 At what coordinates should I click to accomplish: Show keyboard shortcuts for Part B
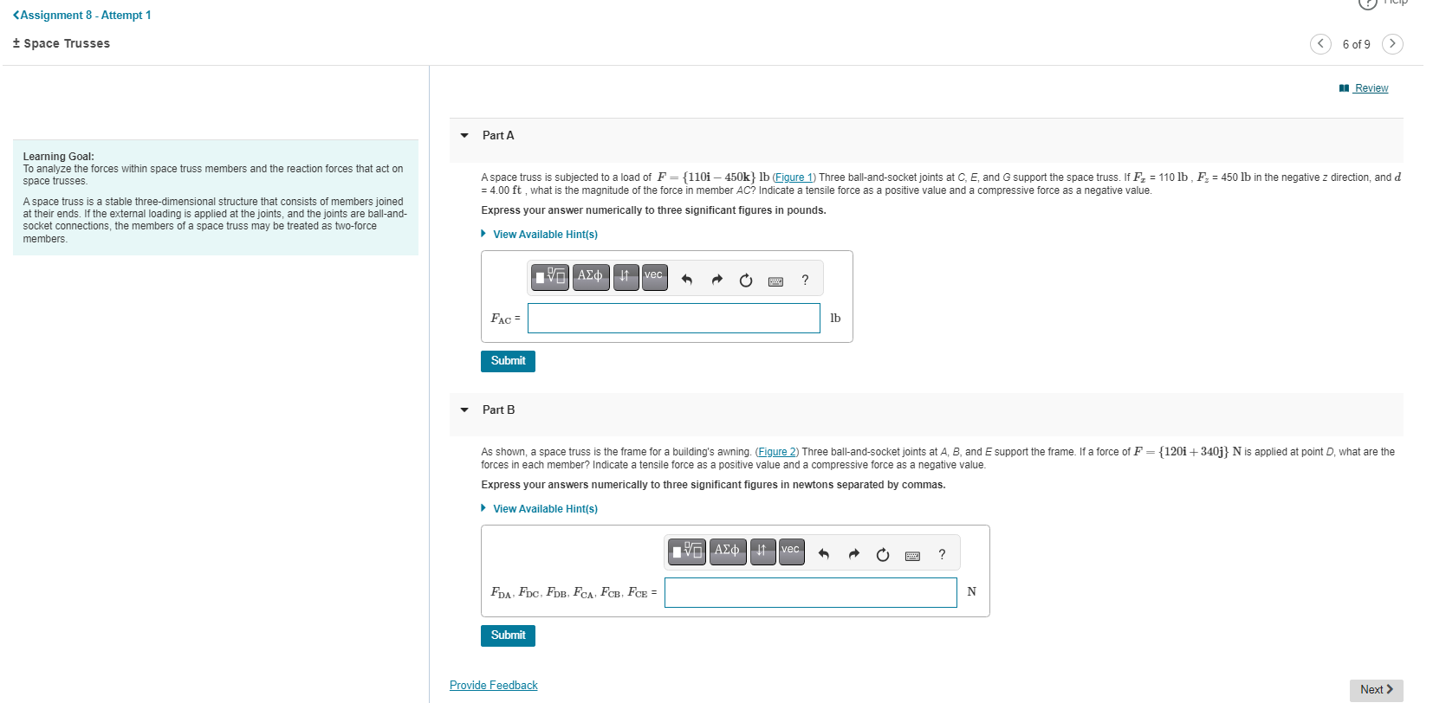[912, 555]
